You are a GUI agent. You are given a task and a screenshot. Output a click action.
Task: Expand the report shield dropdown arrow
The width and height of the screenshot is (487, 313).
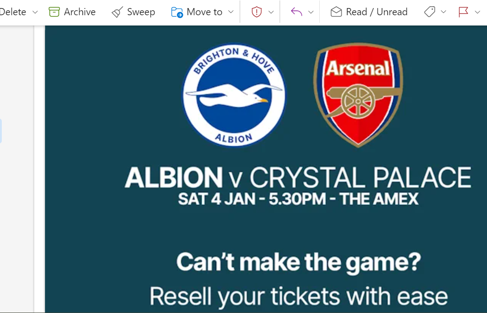point(271,12)
